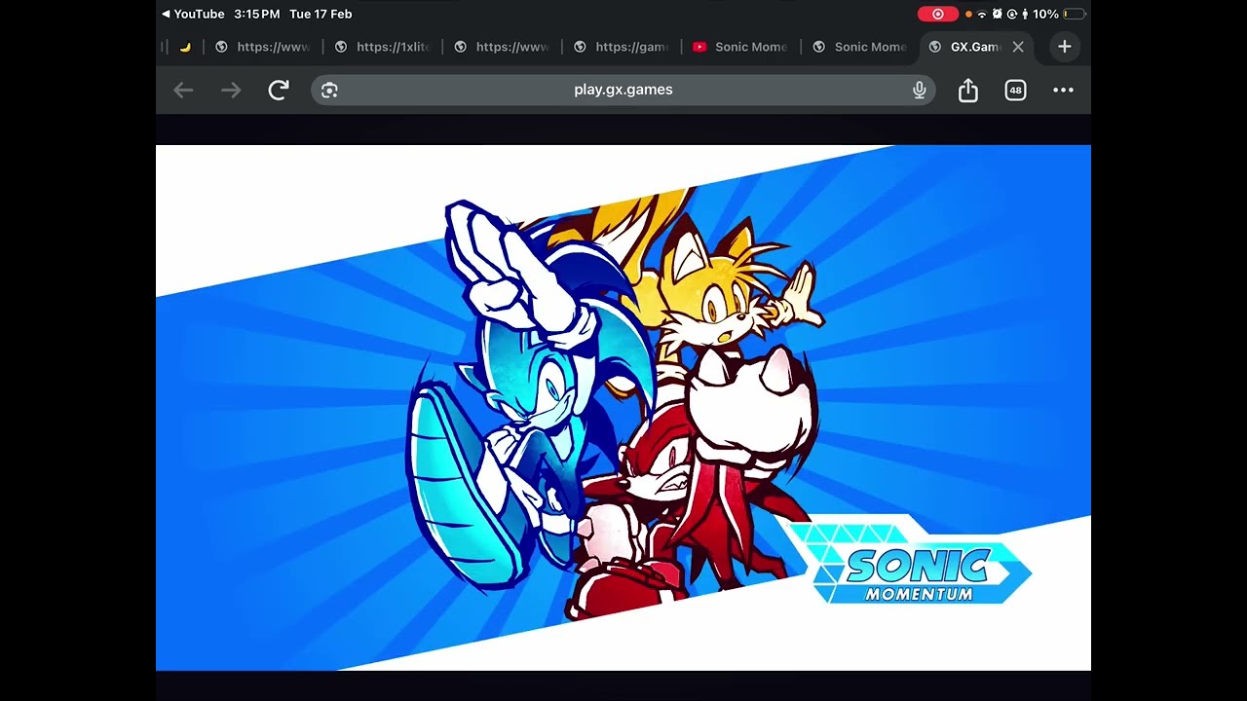
Task: Click the play.gx.games address bar
Action: coord(623,90)
